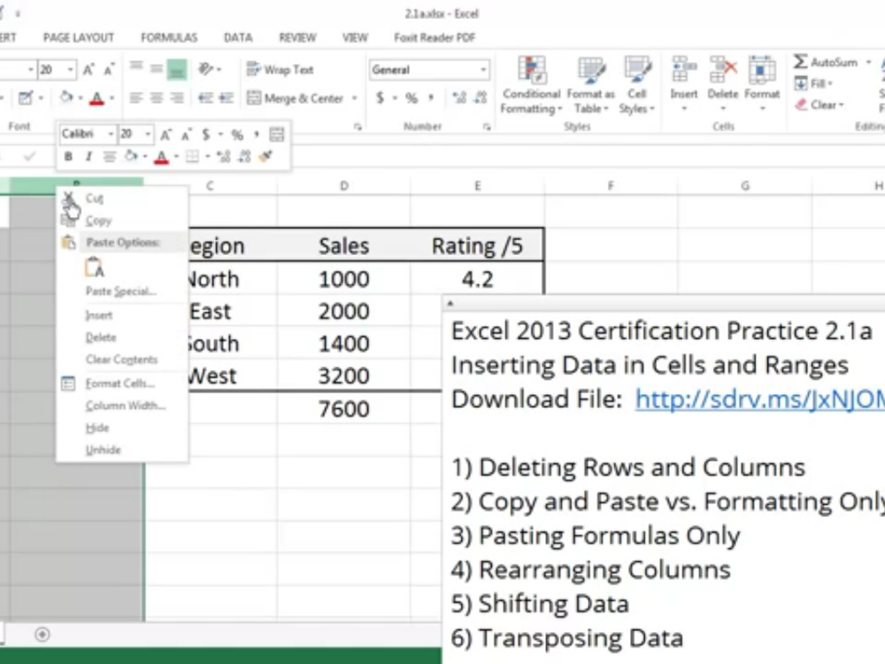The width and height of the screenshot is (885, 664).
Task: Expand the Merge & Center dropdown arrow
Action: tap(355, 98)
